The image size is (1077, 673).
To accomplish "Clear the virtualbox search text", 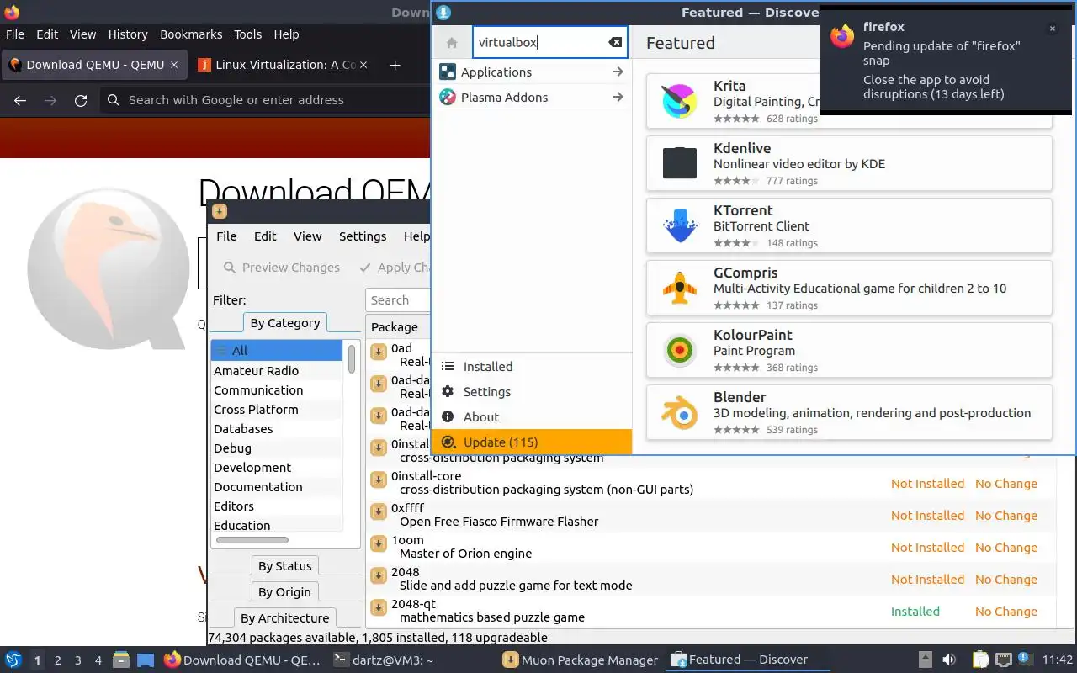I will [x=615, y=43].
